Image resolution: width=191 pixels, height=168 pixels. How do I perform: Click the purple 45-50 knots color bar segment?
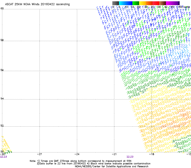click(x=176, y=3)
